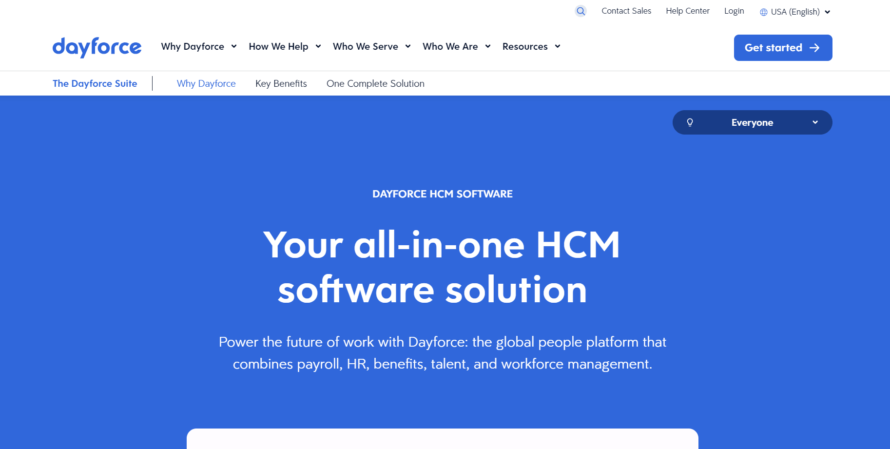Image resolution: width=890 pixels, height=449 pixels.
Task: Open the Help Center link
Action: (x=688, y=11)
